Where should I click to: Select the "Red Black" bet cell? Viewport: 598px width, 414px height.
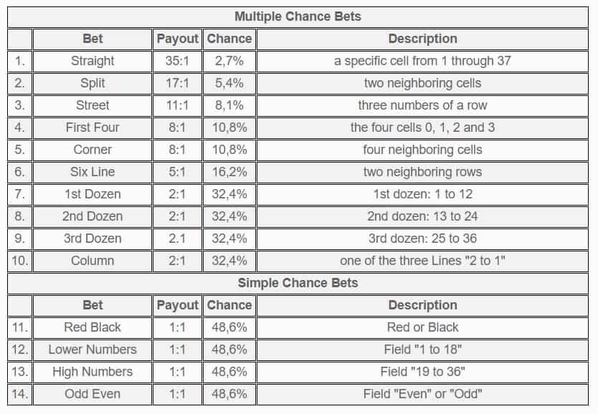92,327
